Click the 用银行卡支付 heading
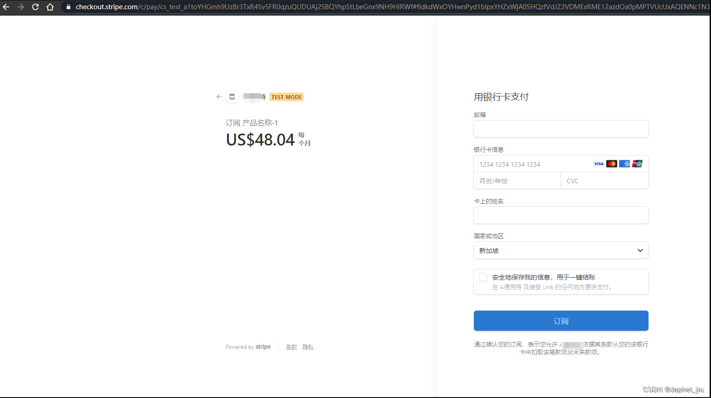The height and width of the screenshot is (398, 711). point(501,97)
